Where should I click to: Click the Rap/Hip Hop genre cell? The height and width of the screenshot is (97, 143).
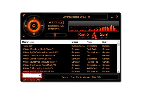tap(93, 62)
